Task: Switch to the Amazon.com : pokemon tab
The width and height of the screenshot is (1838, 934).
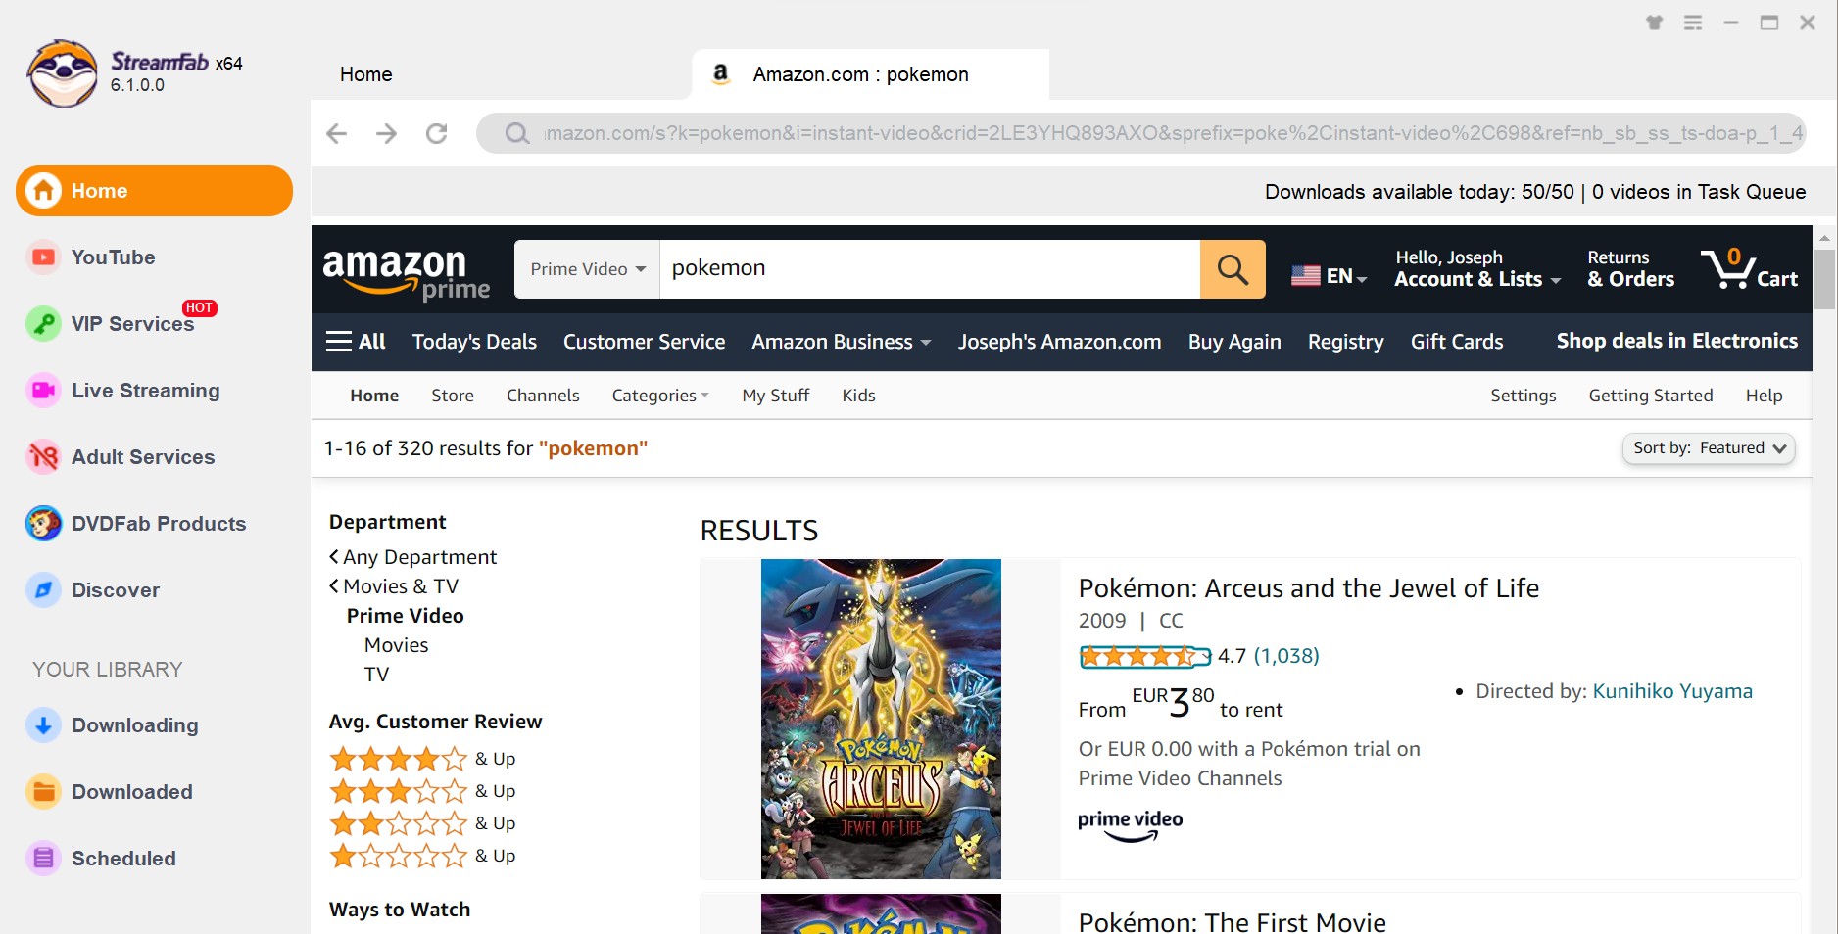Action: (x=870, y=74)
